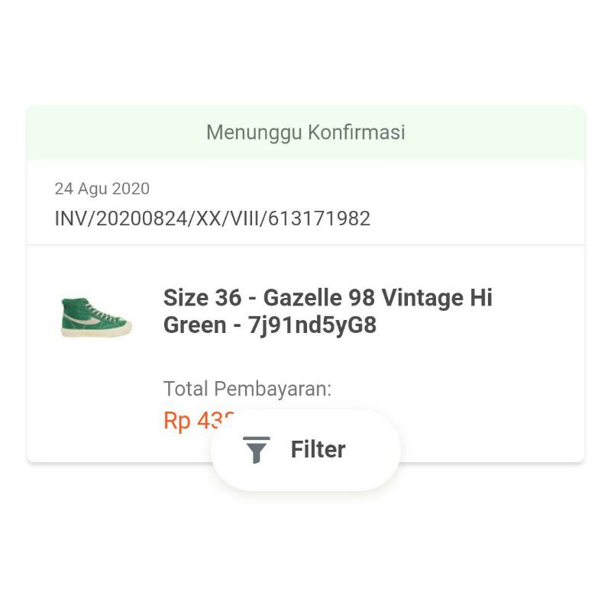Expand details under Total Pembayaran
Viewport: 611px width, 611px height.
tap(246, 387)
